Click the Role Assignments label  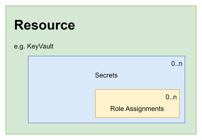coord(137,109)
